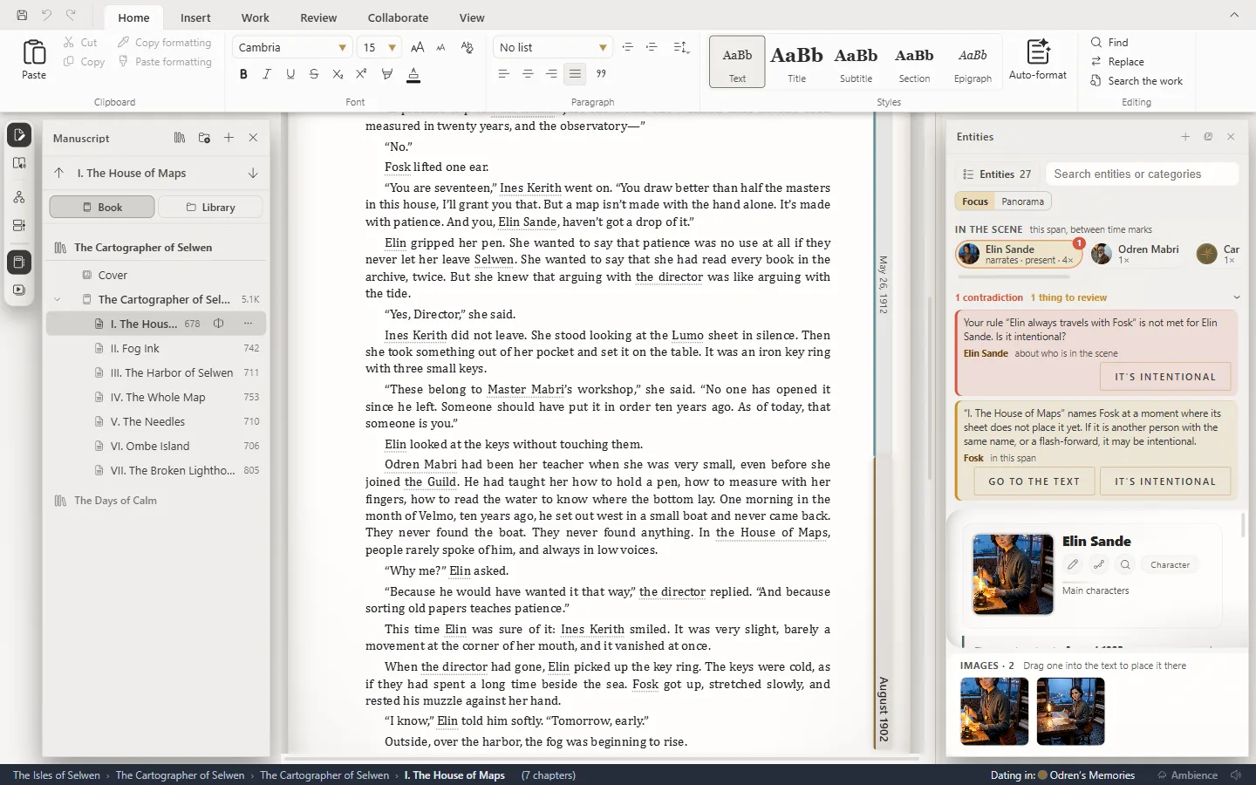This screenshot has height=785, width=1256.
Task: Click the Find tool in Editing
Action: (1109, 42)
